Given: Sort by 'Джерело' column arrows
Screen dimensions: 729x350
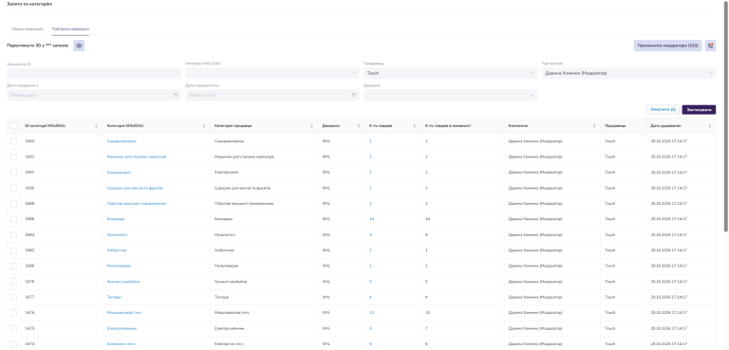Looking at the screenshot, I should [359, 126].
